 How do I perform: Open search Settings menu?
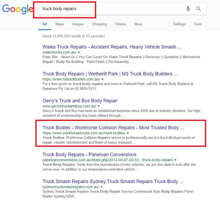(x=179, y=24)
